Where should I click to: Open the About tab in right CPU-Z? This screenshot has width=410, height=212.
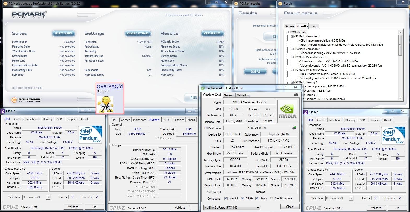click(x=387, y=120)
